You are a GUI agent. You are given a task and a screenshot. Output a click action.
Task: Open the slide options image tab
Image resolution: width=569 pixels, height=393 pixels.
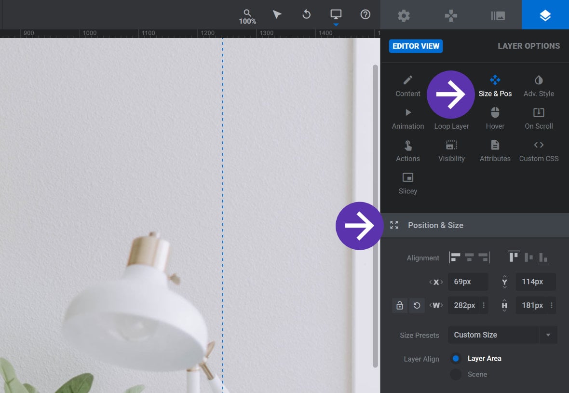pyautogui.click(x=498, y=15)
